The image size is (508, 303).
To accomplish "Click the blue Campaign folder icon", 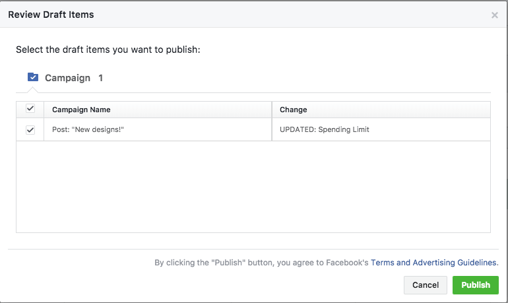I will point(33,77).
